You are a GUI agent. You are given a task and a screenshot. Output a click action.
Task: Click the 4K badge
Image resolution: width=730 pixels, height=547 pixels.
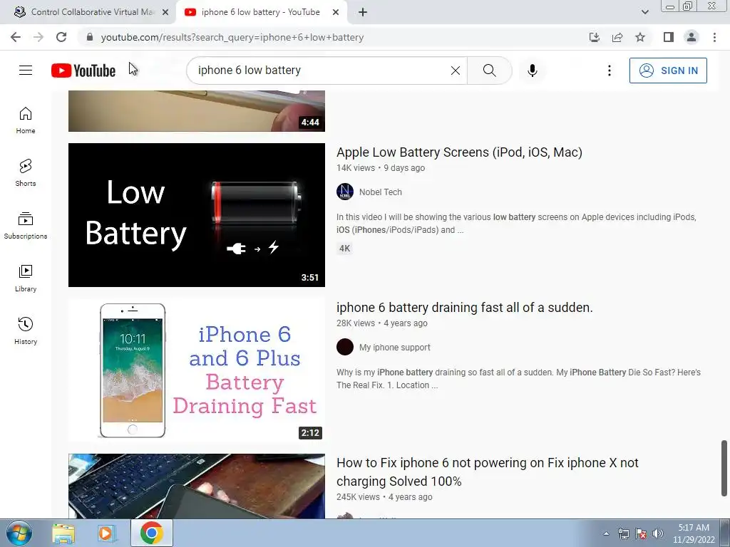(x=344, y=249)
